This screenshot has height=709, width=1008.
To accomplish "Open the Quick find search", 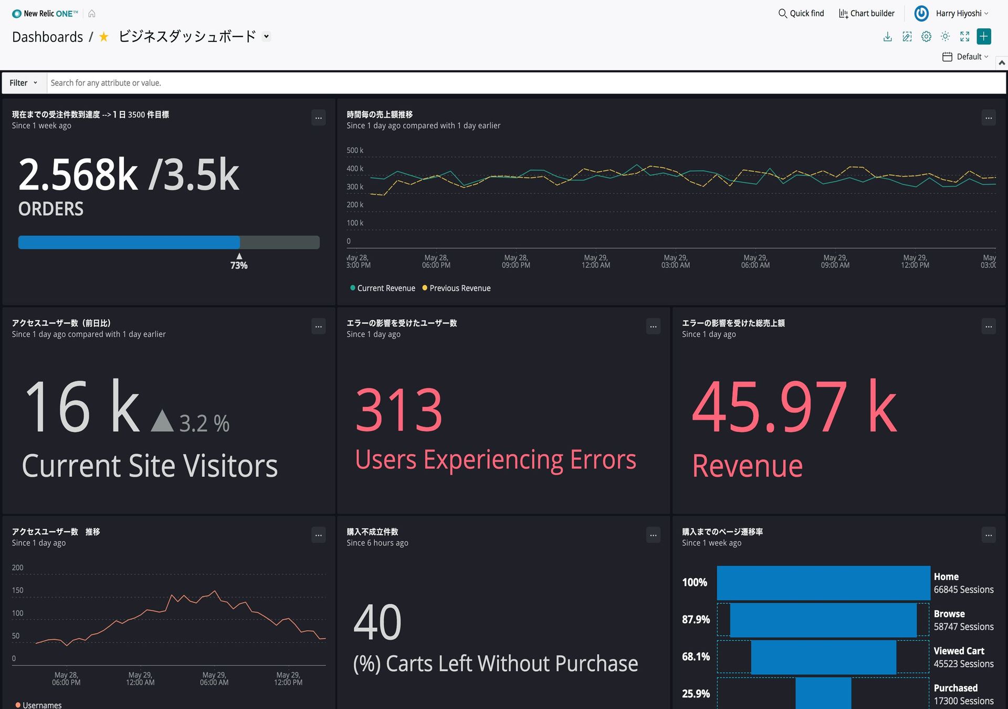I will [801, 13].
